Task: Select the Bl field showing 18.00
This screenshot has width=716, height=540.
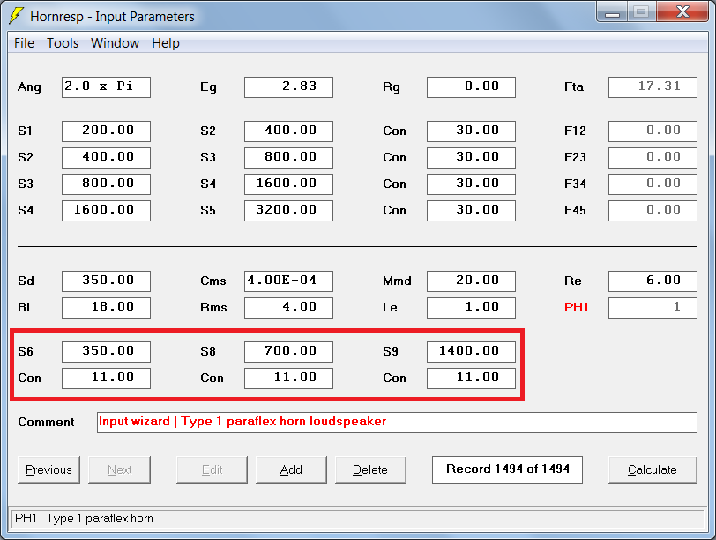Action: (106, 308)
